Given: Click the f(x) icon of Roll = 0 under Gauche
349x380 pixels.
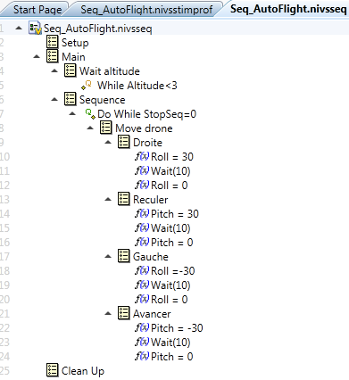Looking at the screenshot, I should [142, 299].
